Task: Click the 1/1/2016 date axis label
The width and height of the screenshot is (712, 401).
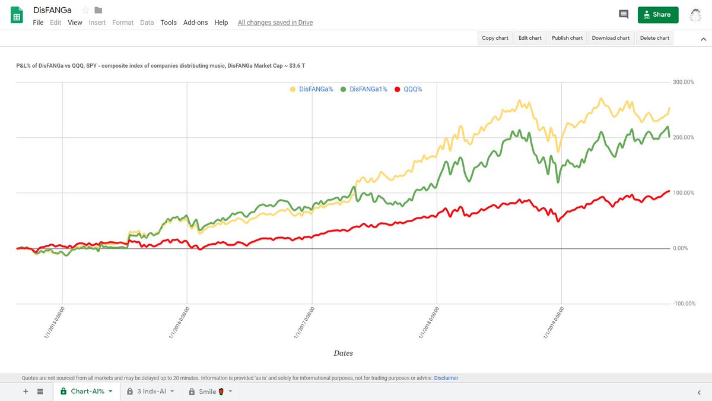Action: pos(179,323)
